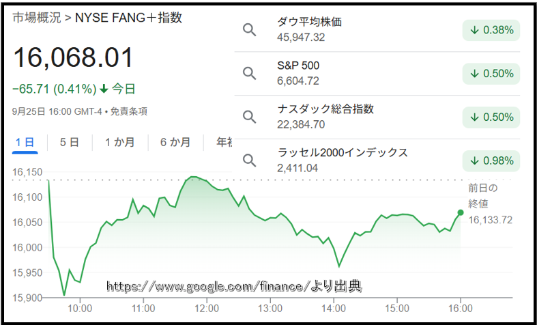Click search icon beside ナスダック総合指数
This screenshot has height=325, width=537.
point(250,117)
